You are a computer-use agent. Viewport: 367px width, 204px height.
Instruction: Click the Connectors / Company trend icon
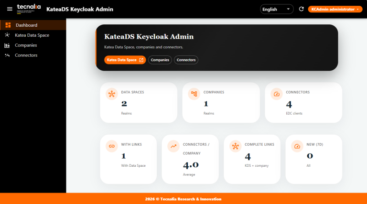point(173,146)
